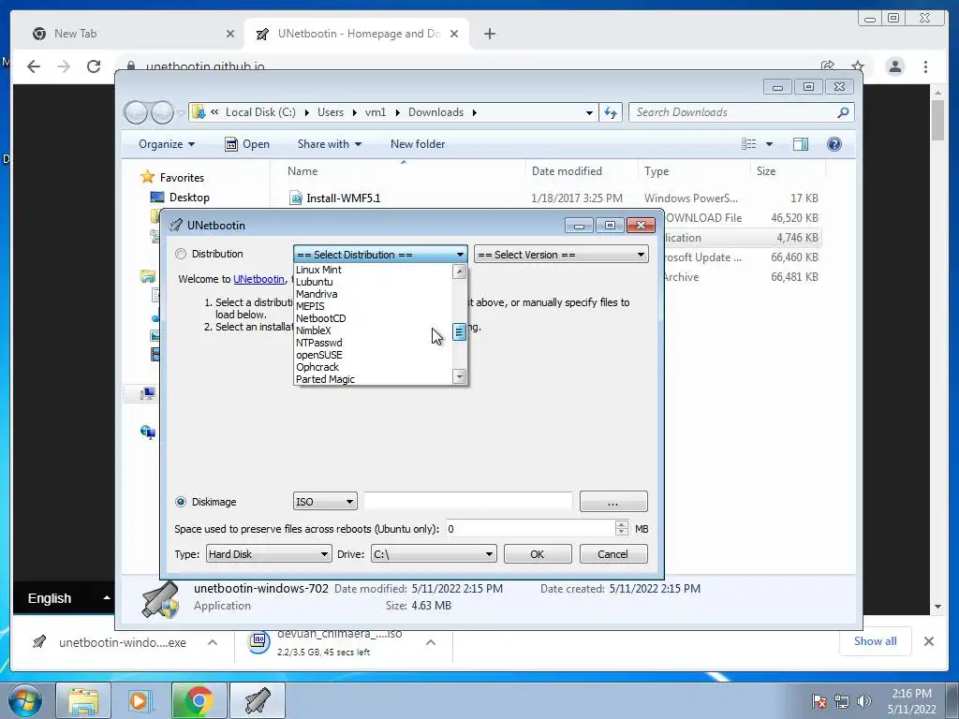Click OK in UNetbootin dialog
Screen dimensions: 959x719
tap(537, 554)
